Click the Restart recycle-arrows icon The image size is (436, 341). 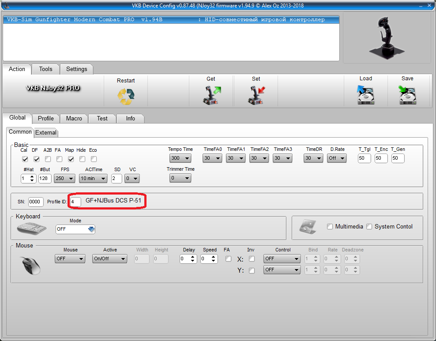126,96
